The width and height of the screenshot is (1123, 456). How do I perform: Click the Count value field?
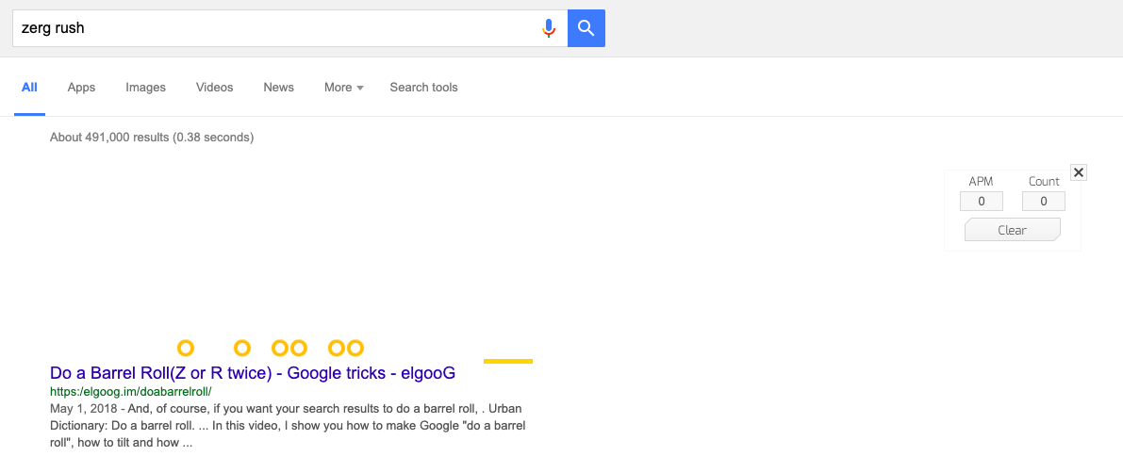point(1044,202)
